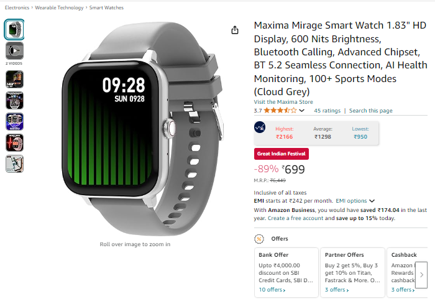This screenshot has width=435, height=299.
Task: Select the first grey watch thumbnail
Action: pyautogui.click(x=14, y=29)
